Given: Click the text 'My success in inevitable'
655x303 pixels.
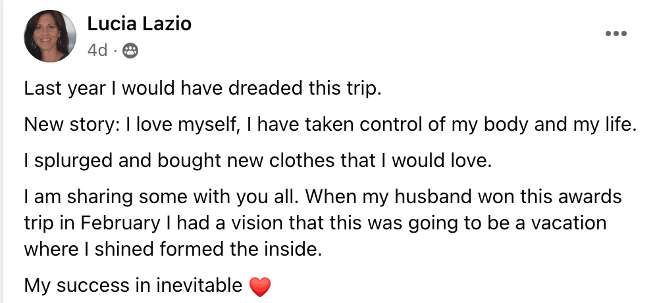Looking at the screenshot, I should (133, 286).
